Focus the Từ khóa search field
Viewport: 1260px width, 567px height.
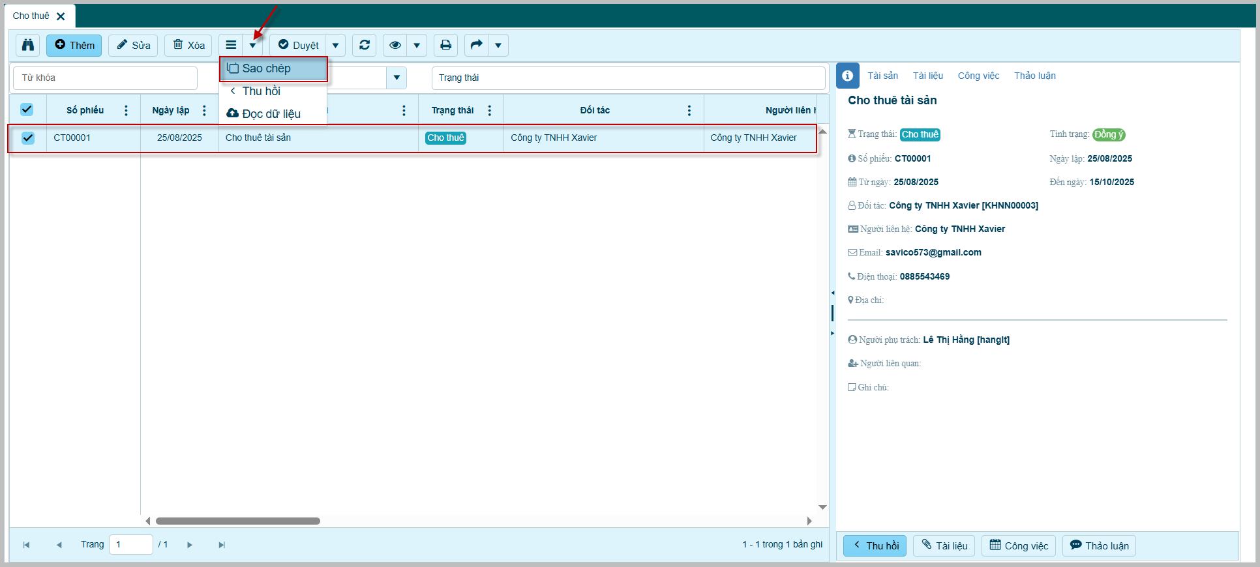point(105,78)
